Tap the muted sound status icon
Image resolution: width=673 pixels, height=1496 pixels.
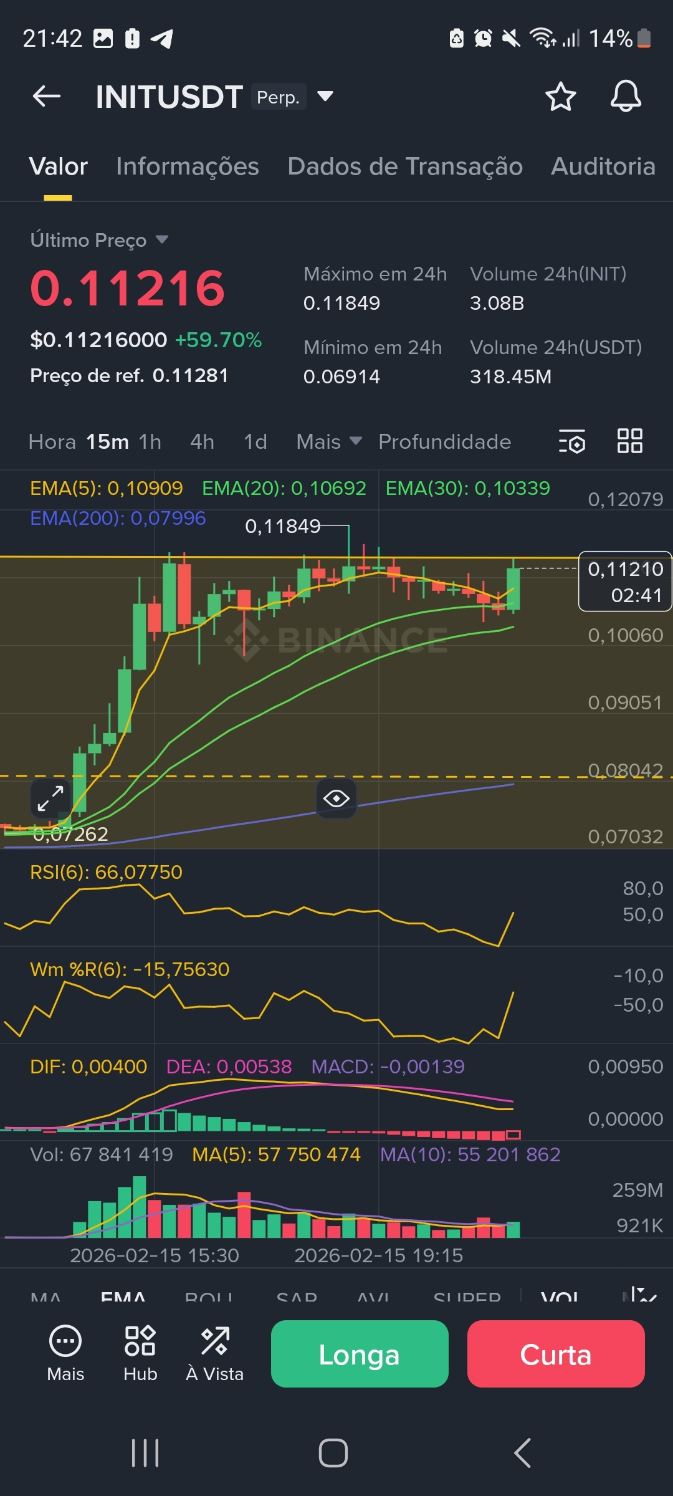click(x=511, y=39)
